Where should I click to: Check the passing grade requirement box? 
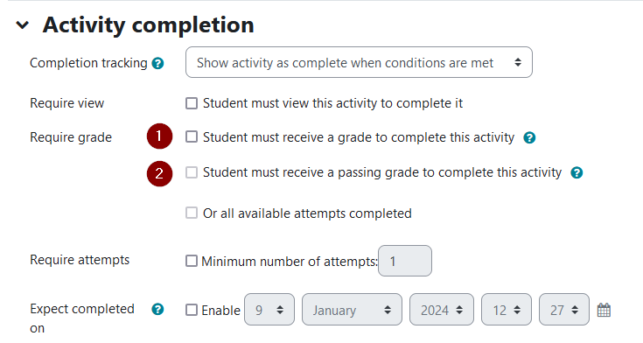[x=192, y=171]
